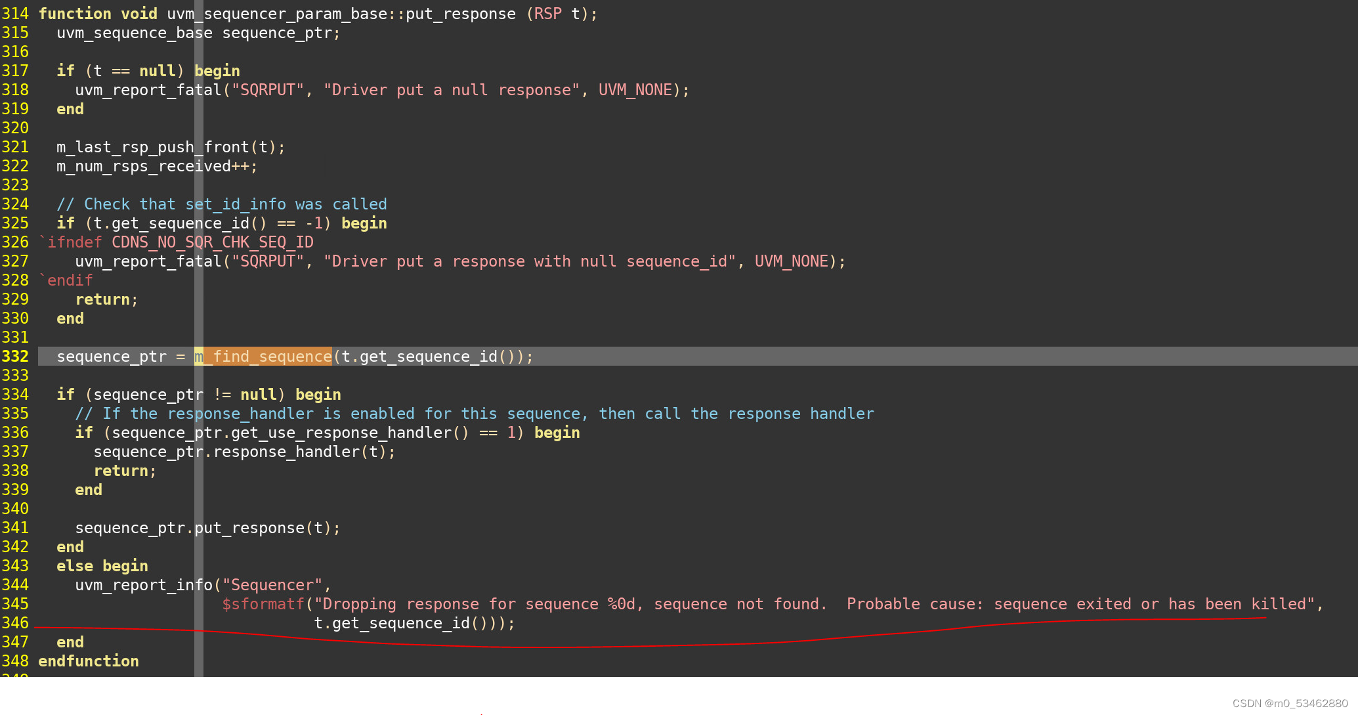
Task: Click the put_response function name on line 314
Action: (460, 14)
